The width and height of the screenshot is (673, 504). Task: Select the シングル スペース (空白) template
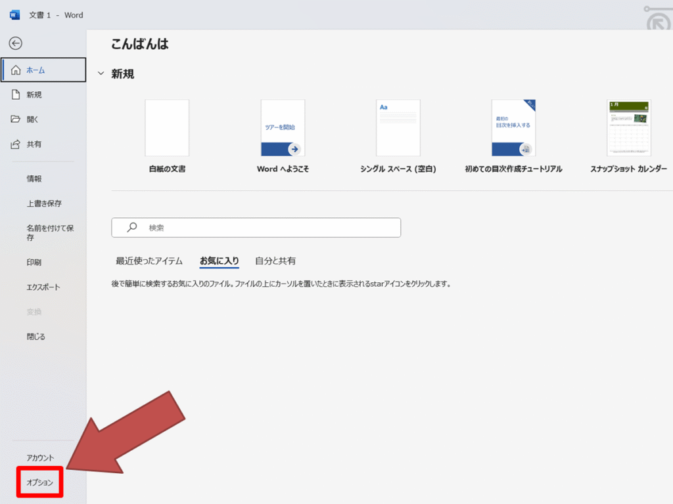coord(398,128)
